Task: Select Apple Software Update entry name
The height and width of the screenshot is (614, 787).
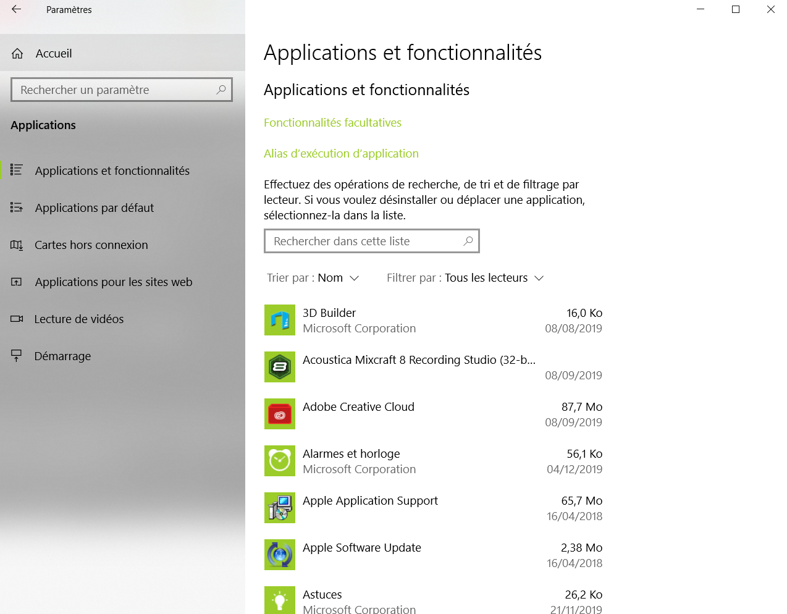Action: 362,547
